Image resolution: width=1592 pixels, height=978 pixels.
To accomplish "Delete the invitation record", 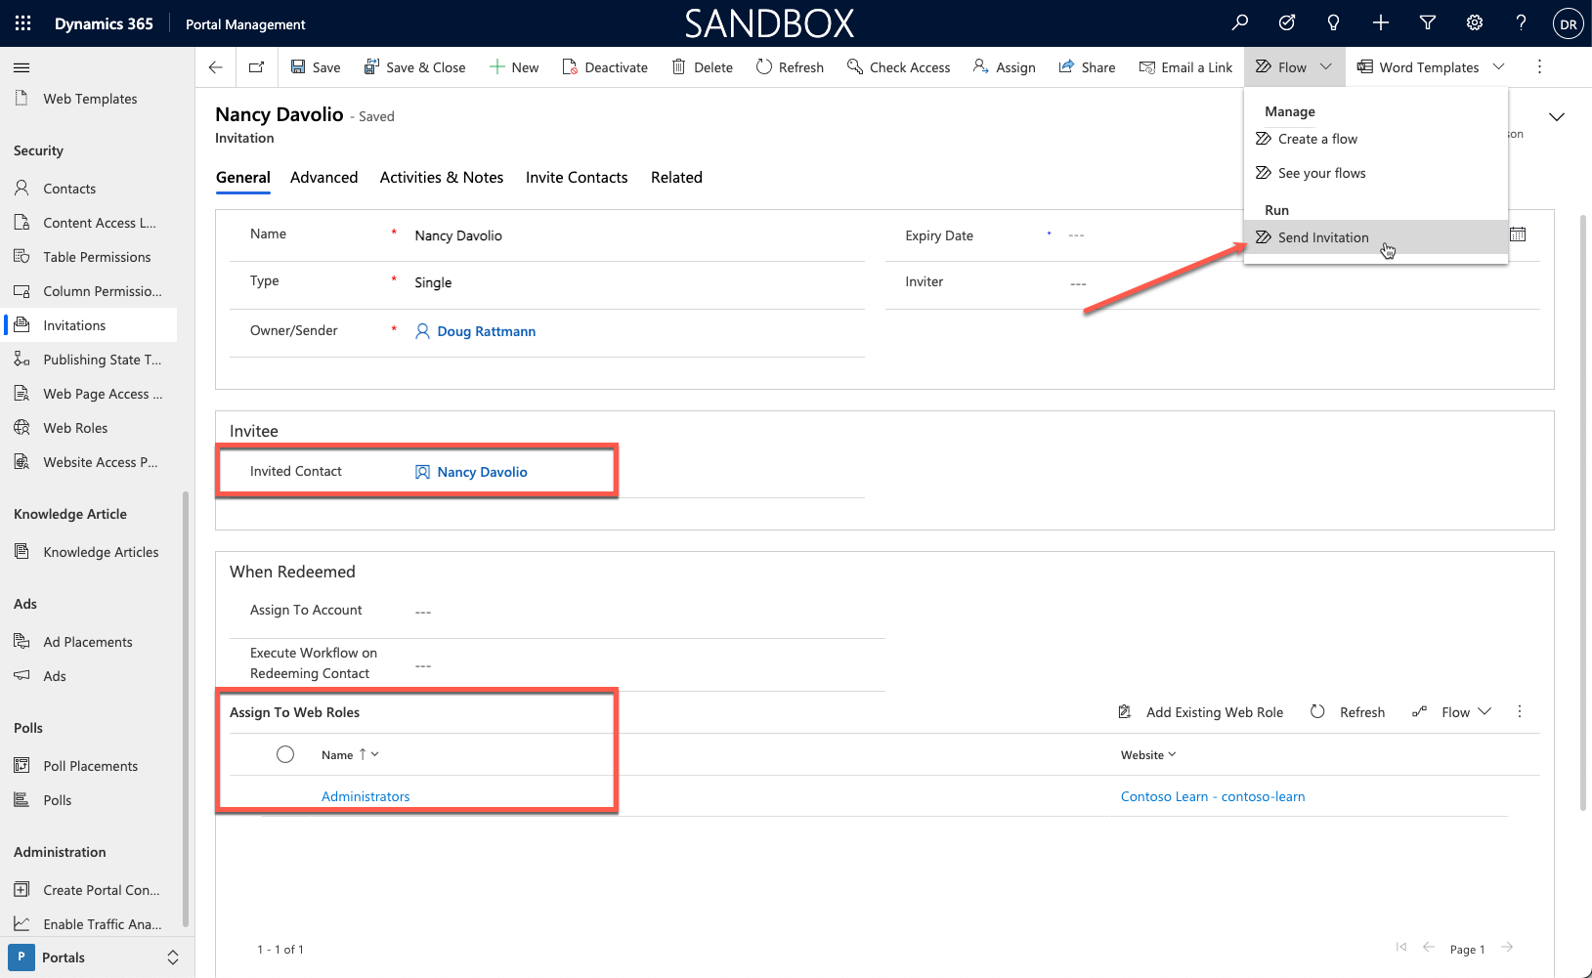I will click(702, 67).
